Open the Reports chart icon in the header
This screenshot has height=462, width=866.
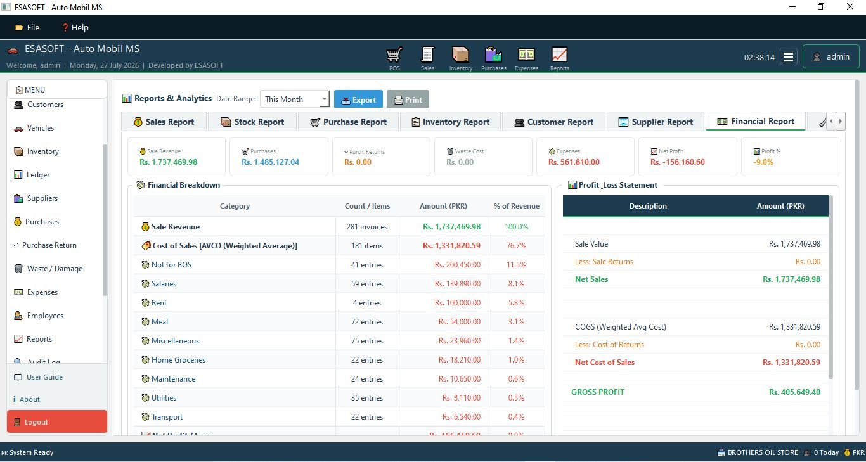559,55
